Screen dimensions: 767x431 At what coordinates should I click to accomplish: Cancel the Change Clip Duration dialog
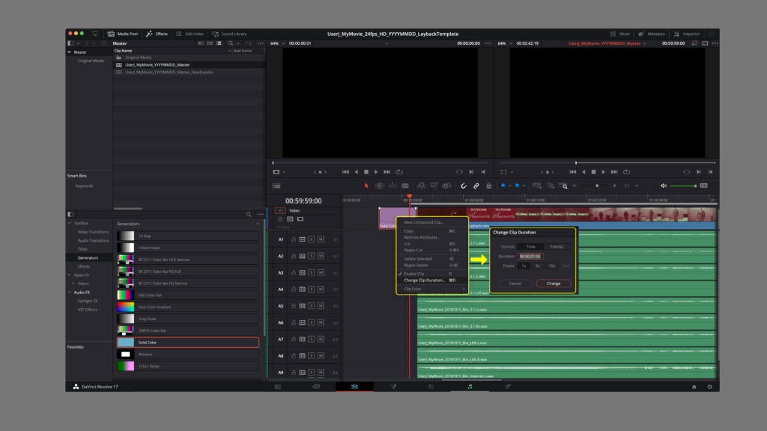point(515,284)
